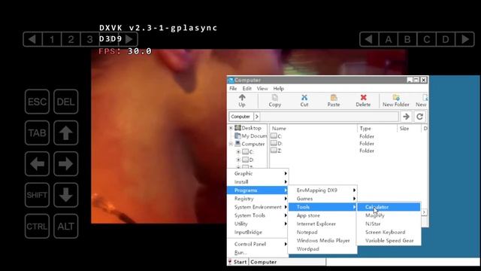The image size is (481, 271).
Task: Expand the D: drive tree node
Action: click(x=238, y=160)
